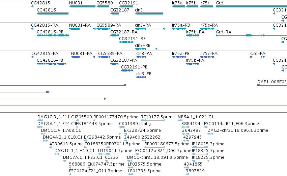The width and height of the screenshot is (287, 176).
Task: Select the NUCB1-PA protein feature
Action: pos(83,57)
